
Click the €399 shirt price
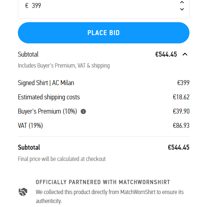point(183,83)
